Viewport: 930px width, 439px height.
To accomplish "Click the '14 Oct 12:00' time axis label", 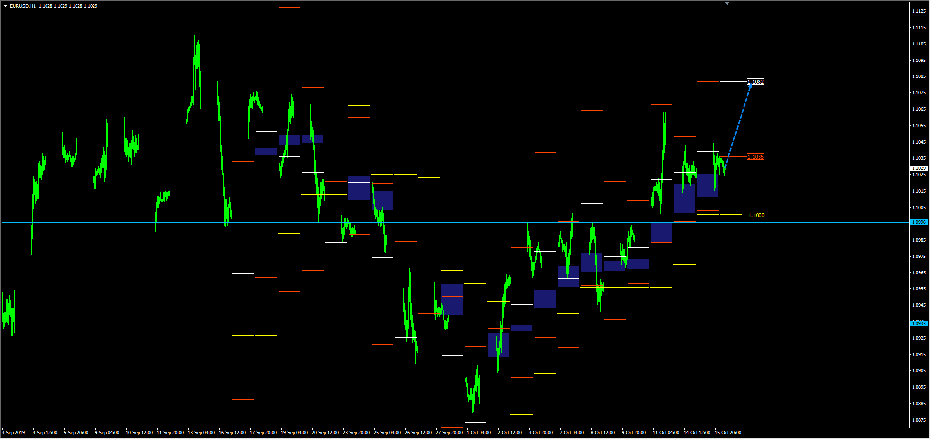I will pyautogui.click(x=697, y=433).
